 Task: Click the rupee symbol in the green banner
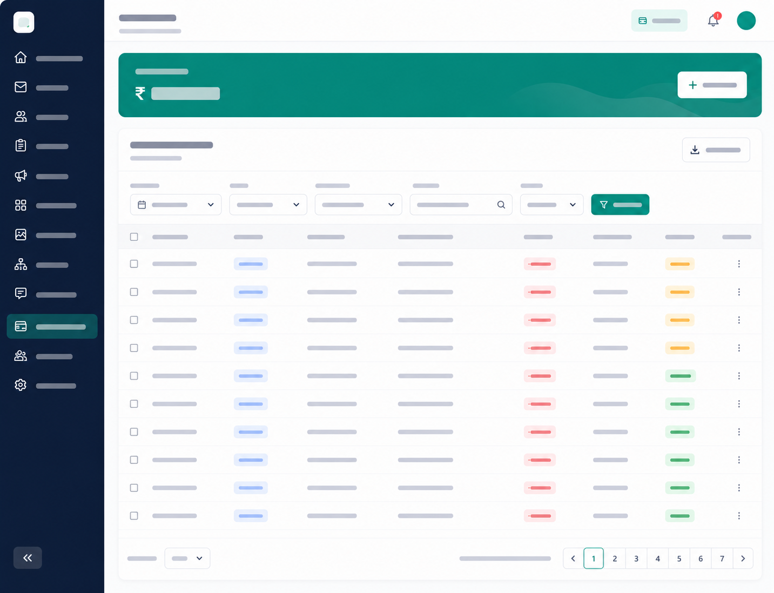140,93
